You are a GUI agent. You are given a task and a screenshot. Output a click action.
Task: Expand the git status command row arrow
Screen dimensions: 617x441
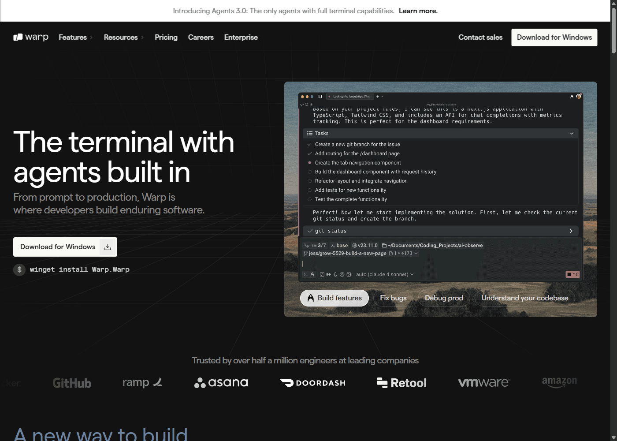click(x=572, y=231)
